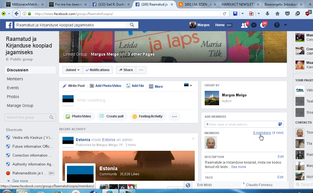This screenshot has width=313, height=193.
Task: Open post options chevron on Estonia post
Action: coord(193,139)
